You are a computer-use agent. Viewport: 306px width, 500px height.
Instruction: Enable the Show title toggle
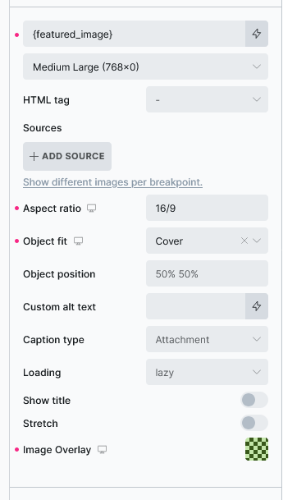[x=254, y=400]
